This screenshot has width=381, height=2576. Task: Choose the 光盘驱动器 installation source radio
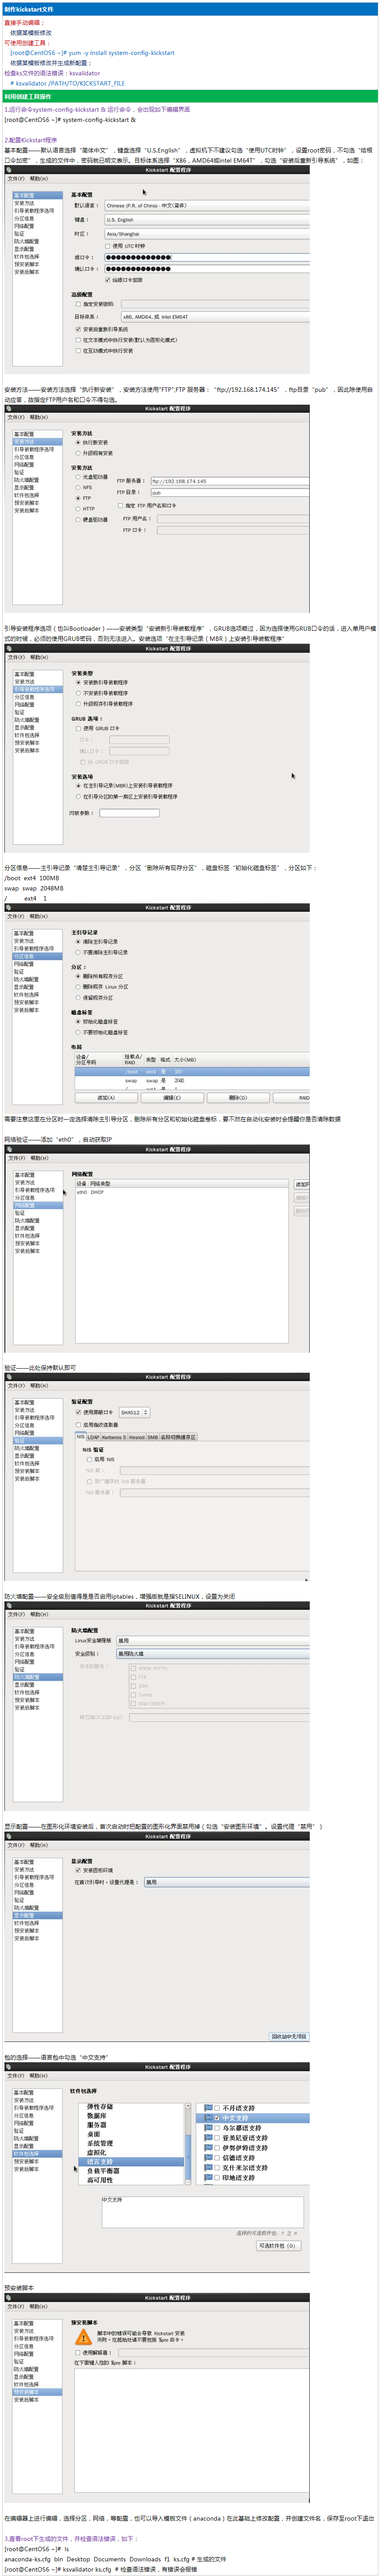(78, 477)
